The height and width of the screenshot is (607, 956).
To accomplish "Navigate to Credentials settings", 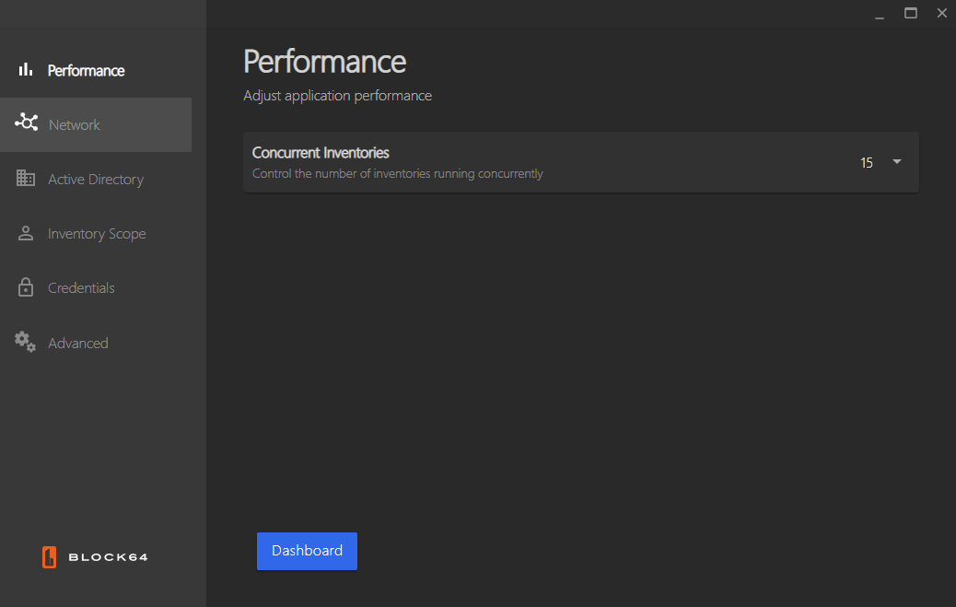I will [81, 287].
